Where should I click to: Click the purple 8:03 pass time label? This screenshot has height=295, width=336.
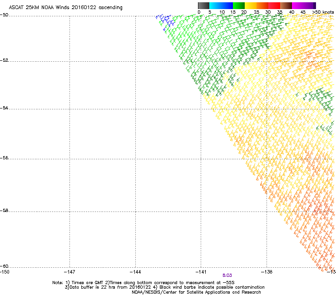click(x=227, y=275)
